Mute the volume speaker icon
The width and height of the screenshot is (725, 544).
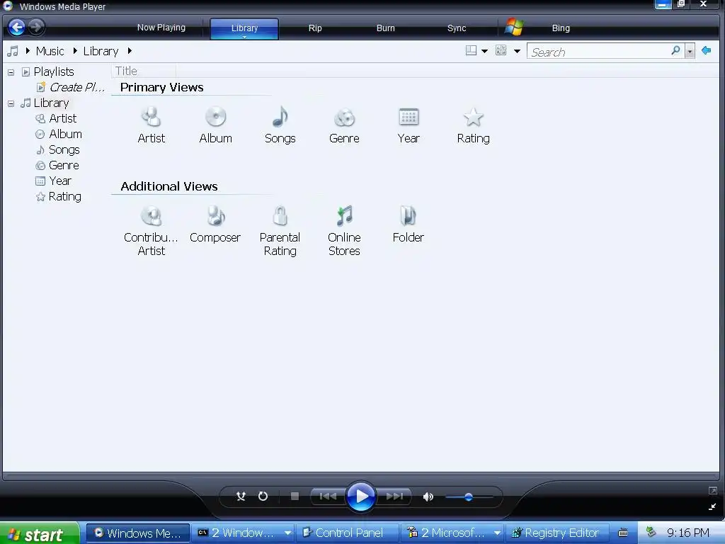tap(428, 497)
